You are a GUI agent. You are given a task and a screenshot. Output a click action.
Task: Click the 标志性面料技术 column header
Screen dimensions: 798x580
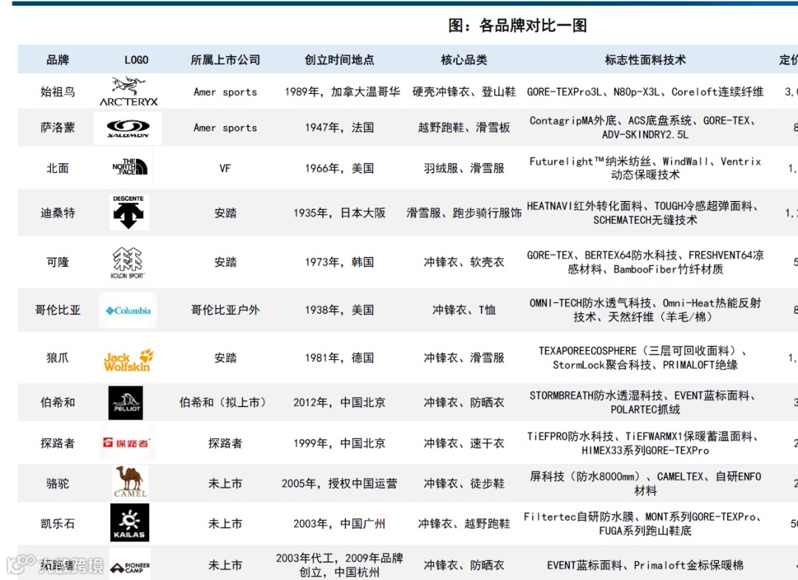click(645, 60)
